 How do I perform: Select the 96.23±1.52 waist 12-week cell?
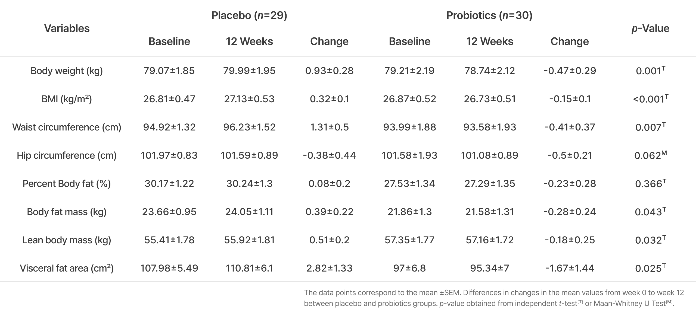249,127
